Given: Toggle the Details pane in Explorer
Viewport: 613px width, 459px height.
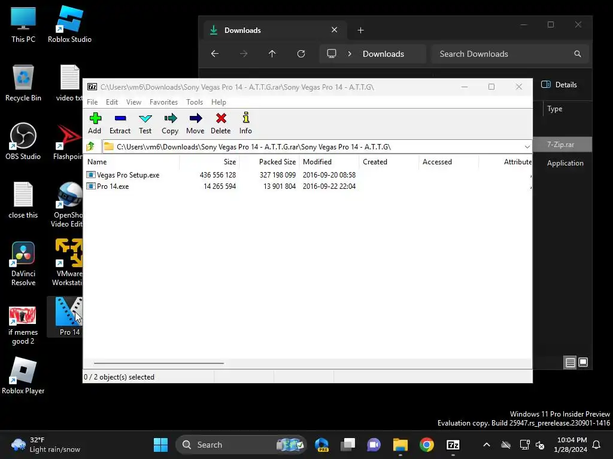Looking at the screenshot, I should 559,85.
